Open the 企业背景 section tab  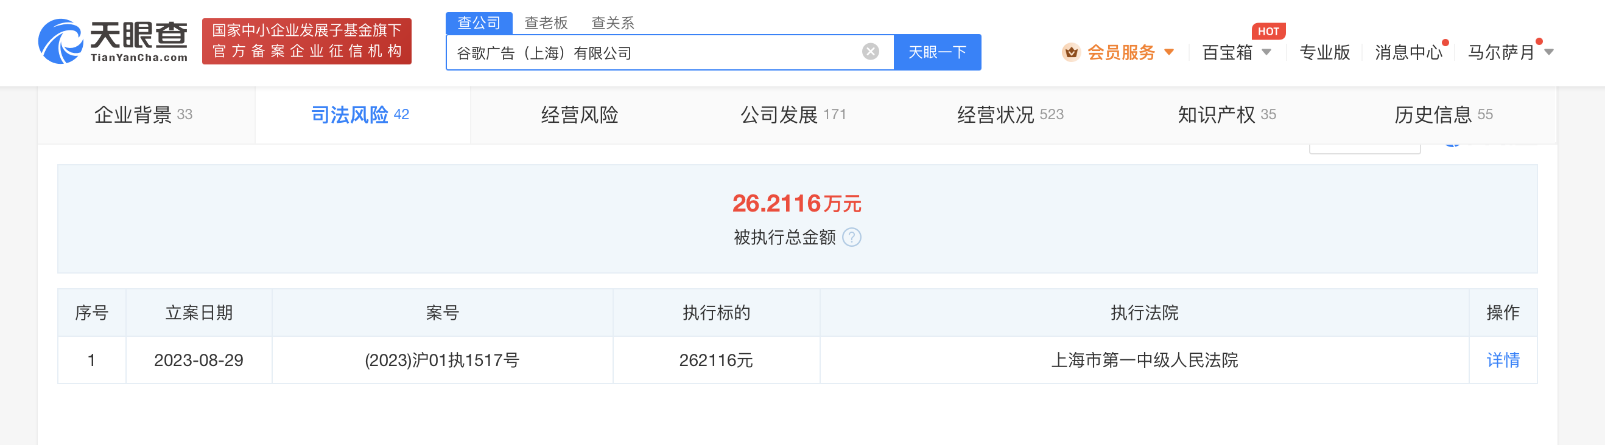144,114
